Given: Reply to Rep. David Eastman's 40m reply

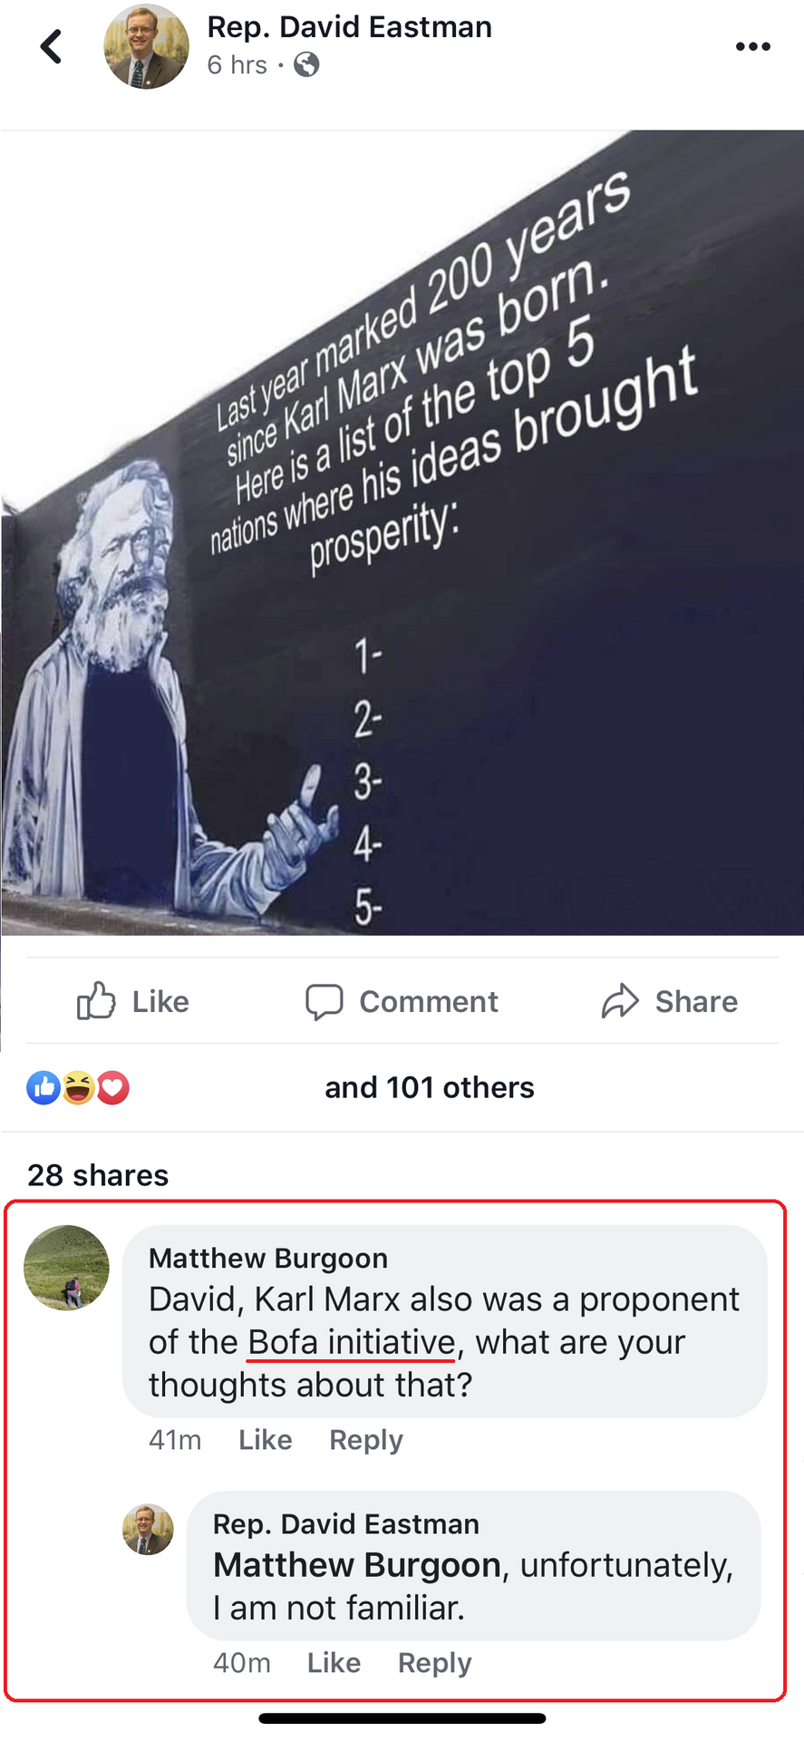Looking at the screenshot, I should tap(435, 1663).
